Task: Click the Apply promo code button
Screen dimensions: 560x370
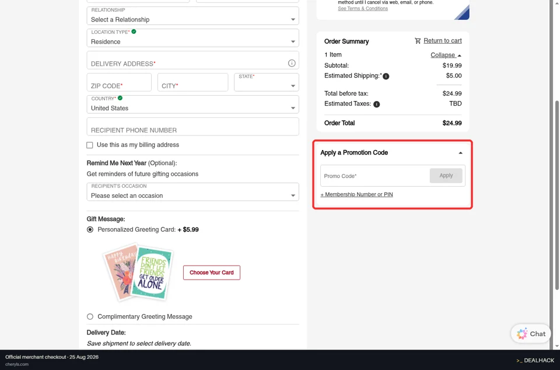Action: pos(446,175)
